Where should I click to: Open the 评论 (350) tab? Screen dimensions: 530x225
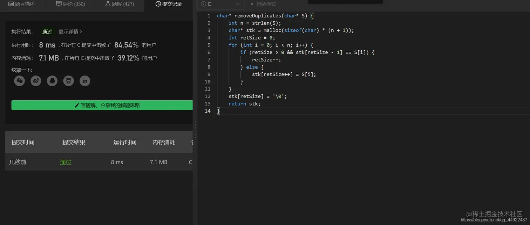tap(70, 4)
